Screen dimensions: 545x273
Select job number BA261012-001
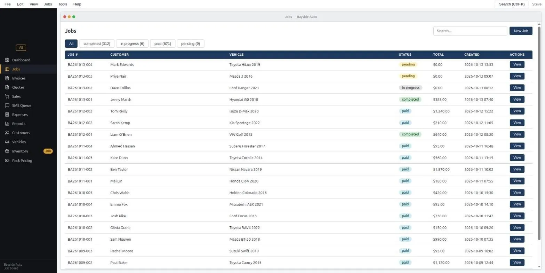click(80, 134)
